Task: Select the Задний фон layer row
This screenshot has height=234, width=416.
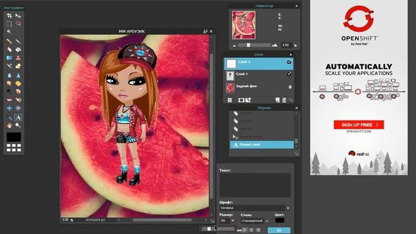Action: tap(259, 88)
